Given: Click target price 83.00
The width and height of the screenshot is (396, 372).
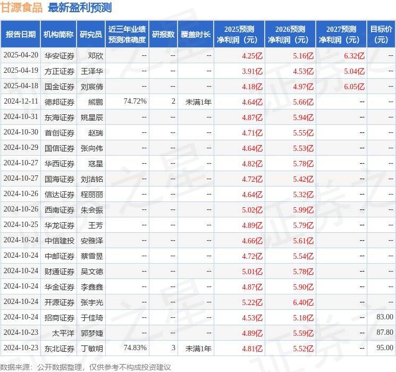Looking at the screenshot, I should (x=385, y=317).
